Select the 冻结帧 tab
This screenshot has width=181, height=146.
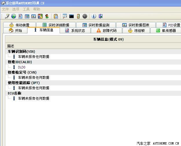(136, 31)
